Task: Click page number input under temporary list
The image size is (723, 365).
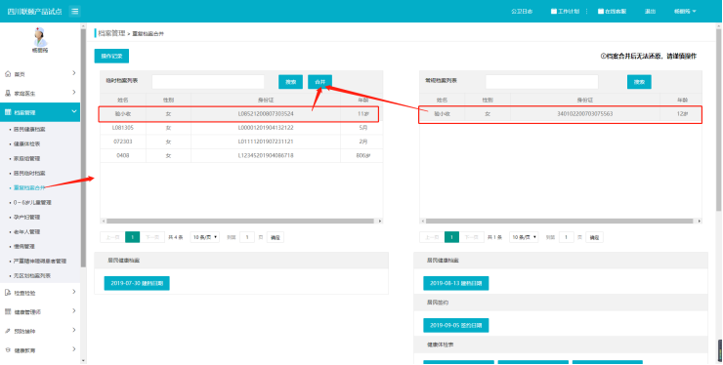Action: coord(247,237)
